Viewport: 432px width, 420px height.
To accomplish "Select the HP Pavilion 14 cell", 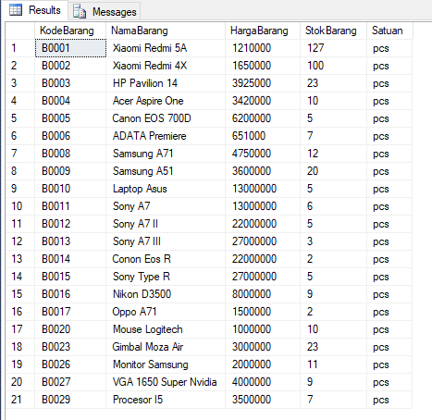I will pyautogui.click(x=166, y=83).
